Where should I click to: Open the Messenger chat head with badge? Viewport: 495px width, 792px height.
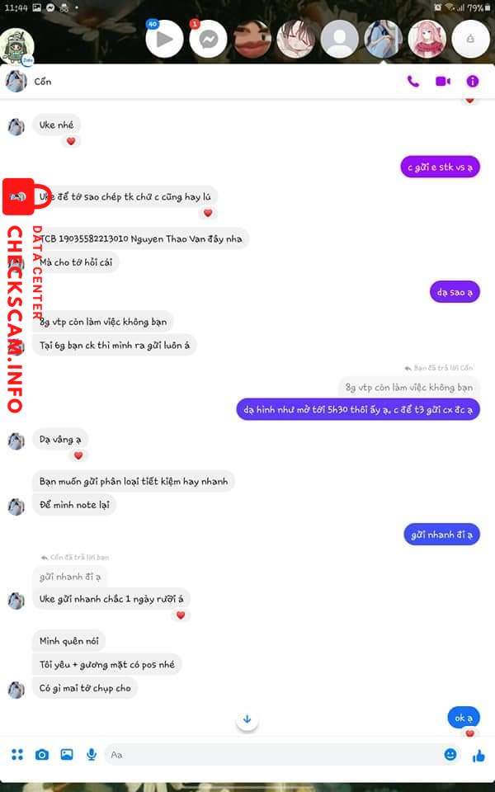pos(208,40)
